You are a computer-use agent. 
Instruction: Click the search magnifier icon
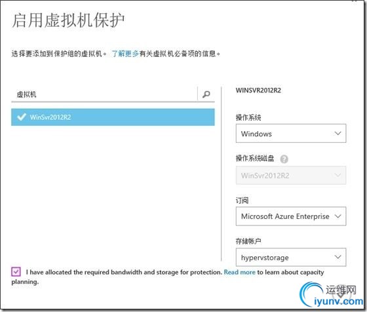tap(206, 94)
